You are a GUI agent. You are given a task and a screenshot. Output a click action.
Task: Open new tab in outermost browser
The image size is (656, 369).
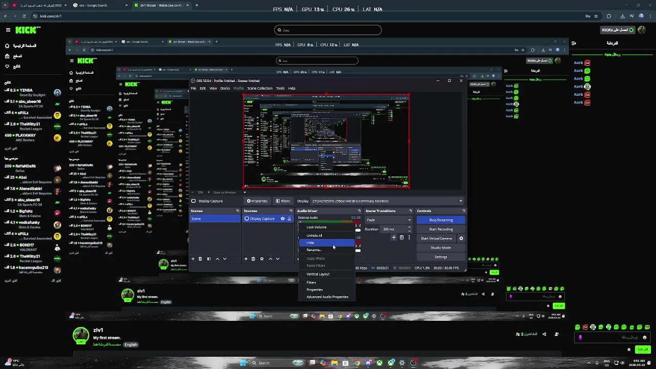[196, 5]
